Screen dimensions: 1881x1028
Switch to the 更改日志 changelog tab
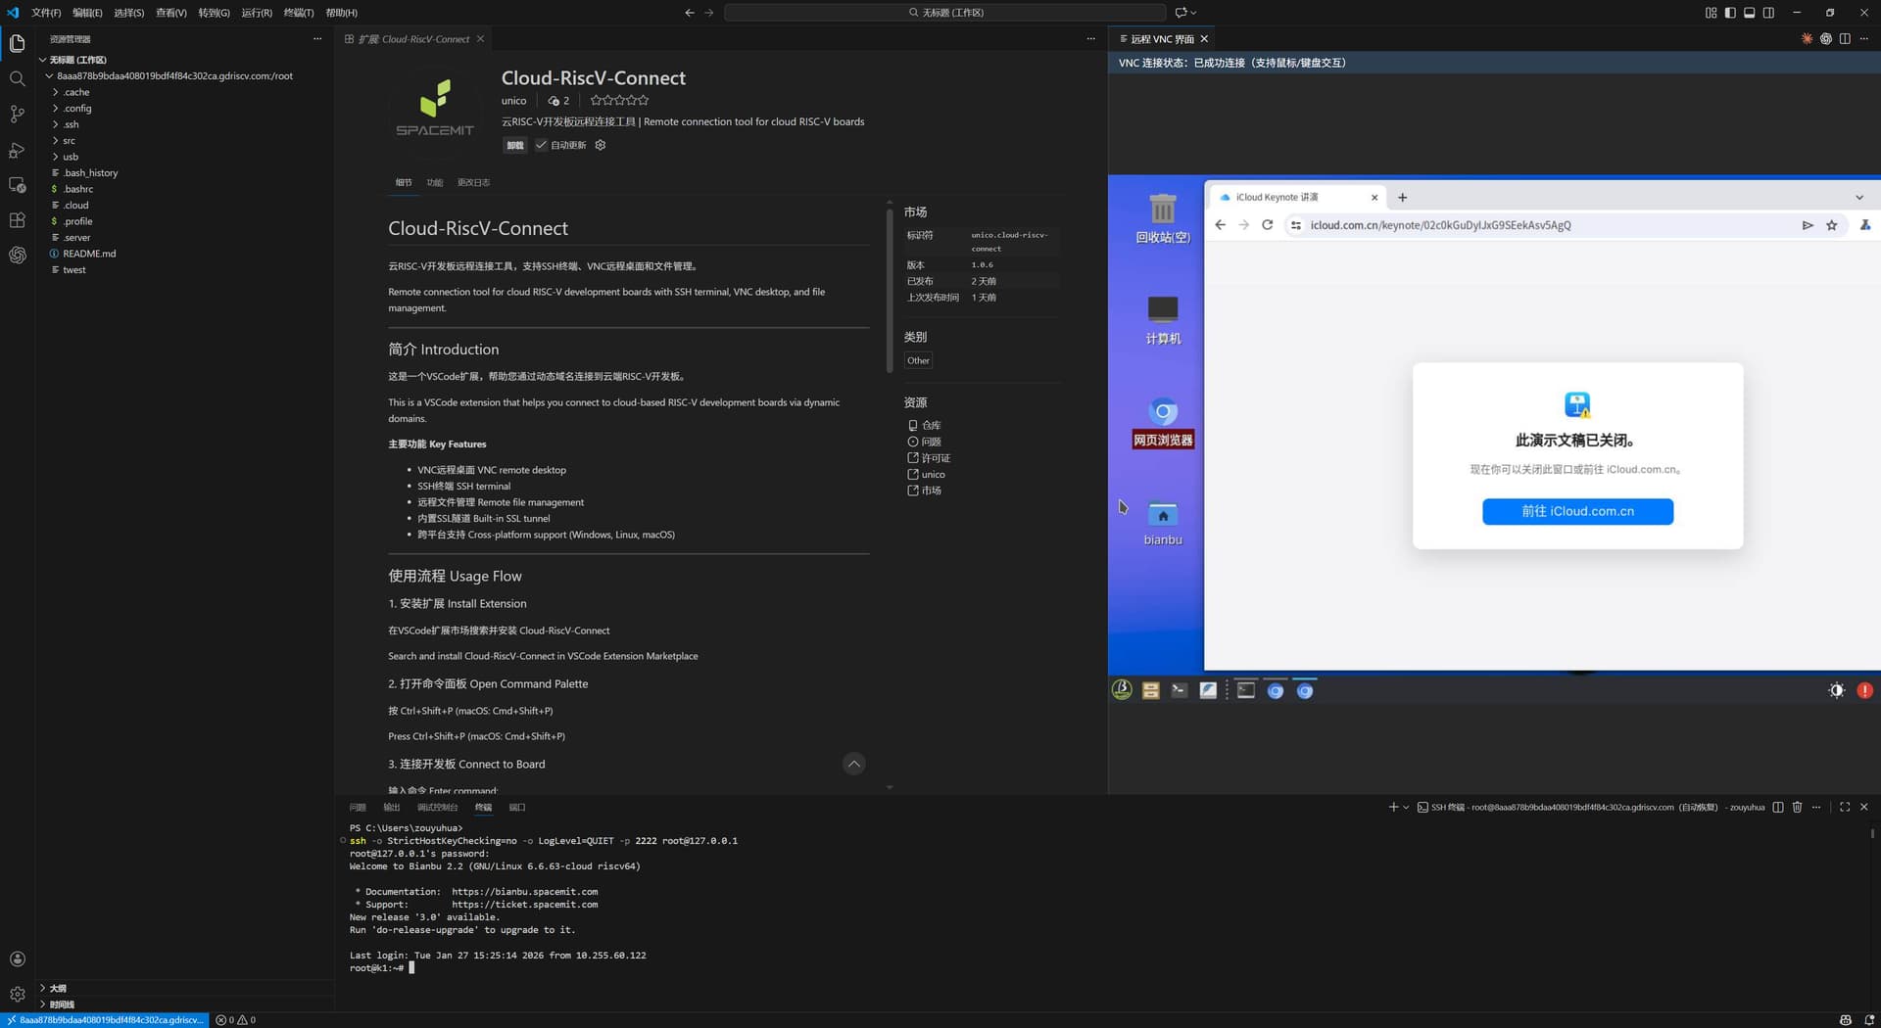click(473, 183)
